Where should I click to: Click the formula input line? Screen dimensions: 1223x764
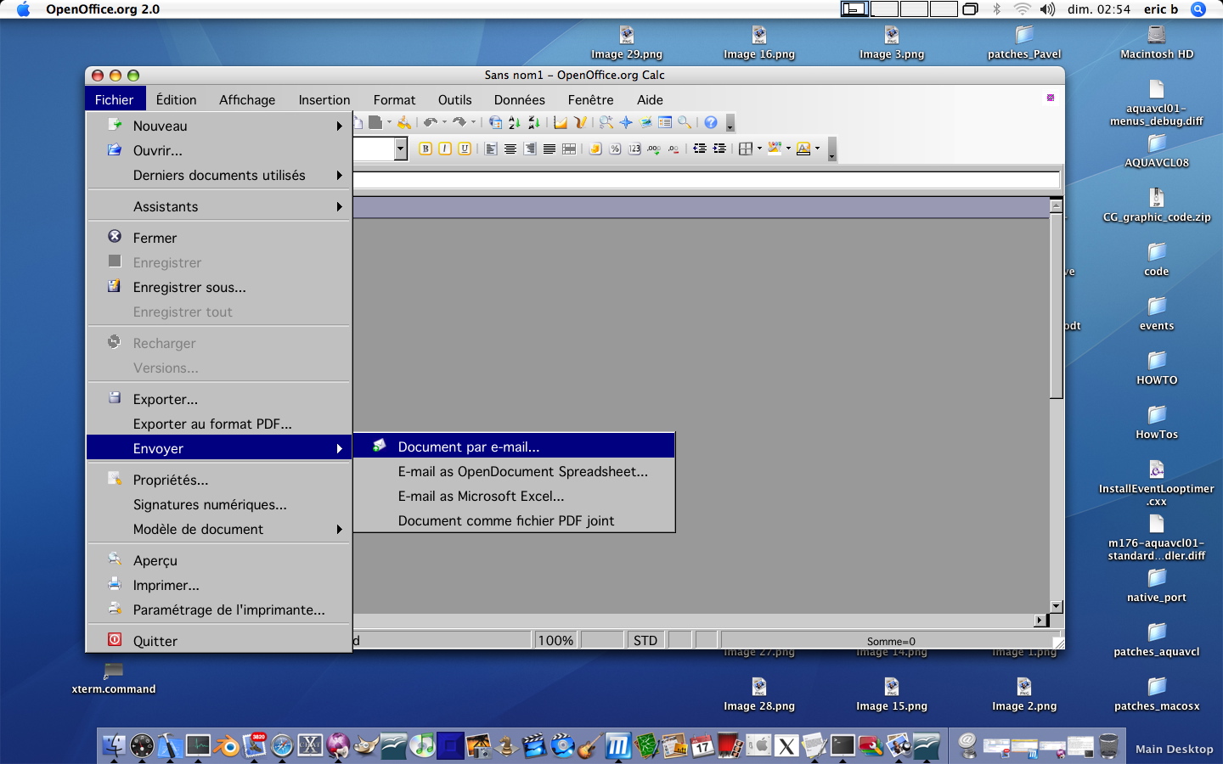coord(707,180)
